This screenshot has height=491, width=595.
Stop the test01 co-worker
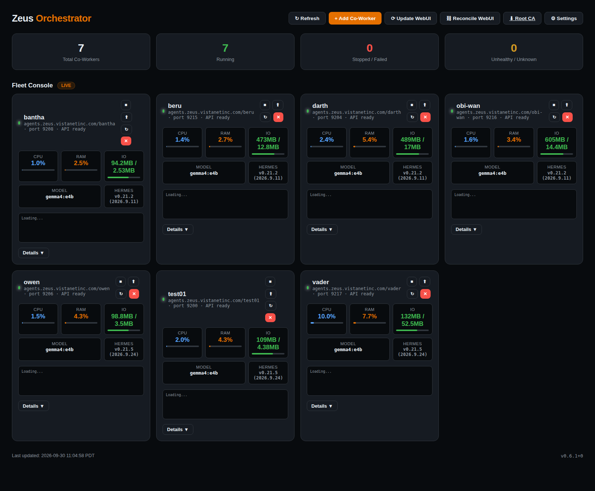coord(270,282)
